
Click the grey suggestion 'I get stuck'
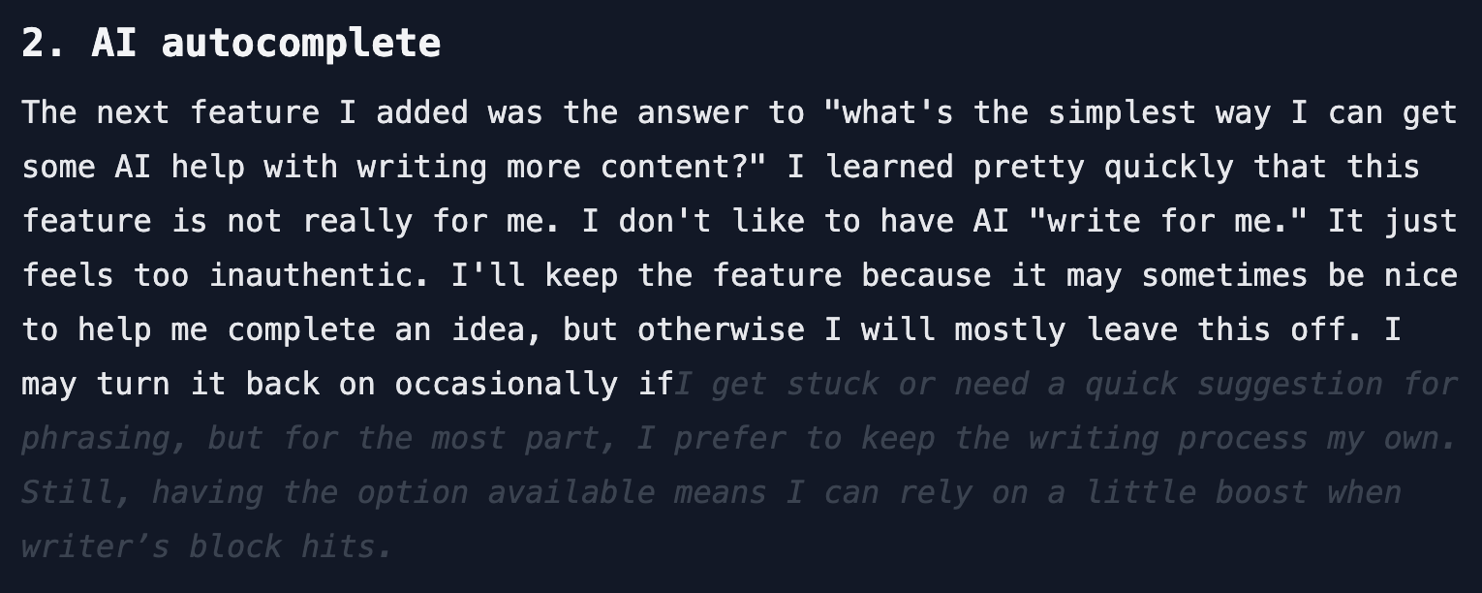[x=777, y=384]
